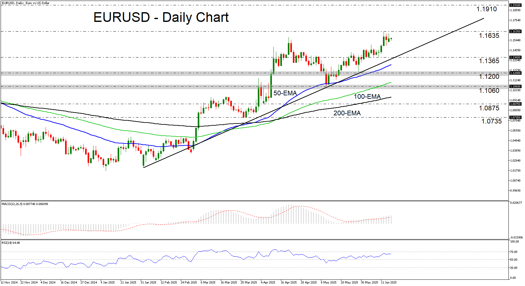The image size is (525, 286).
Task: Click the 1.17540 price axis value
Action: pyautogui.click(x=515, y=20)
